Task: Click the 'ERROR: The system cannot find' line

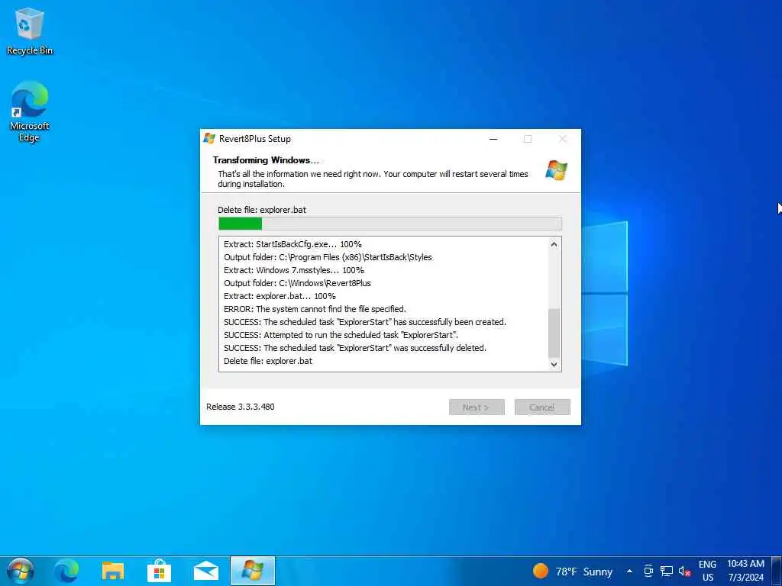Action: tap(315, 309)
